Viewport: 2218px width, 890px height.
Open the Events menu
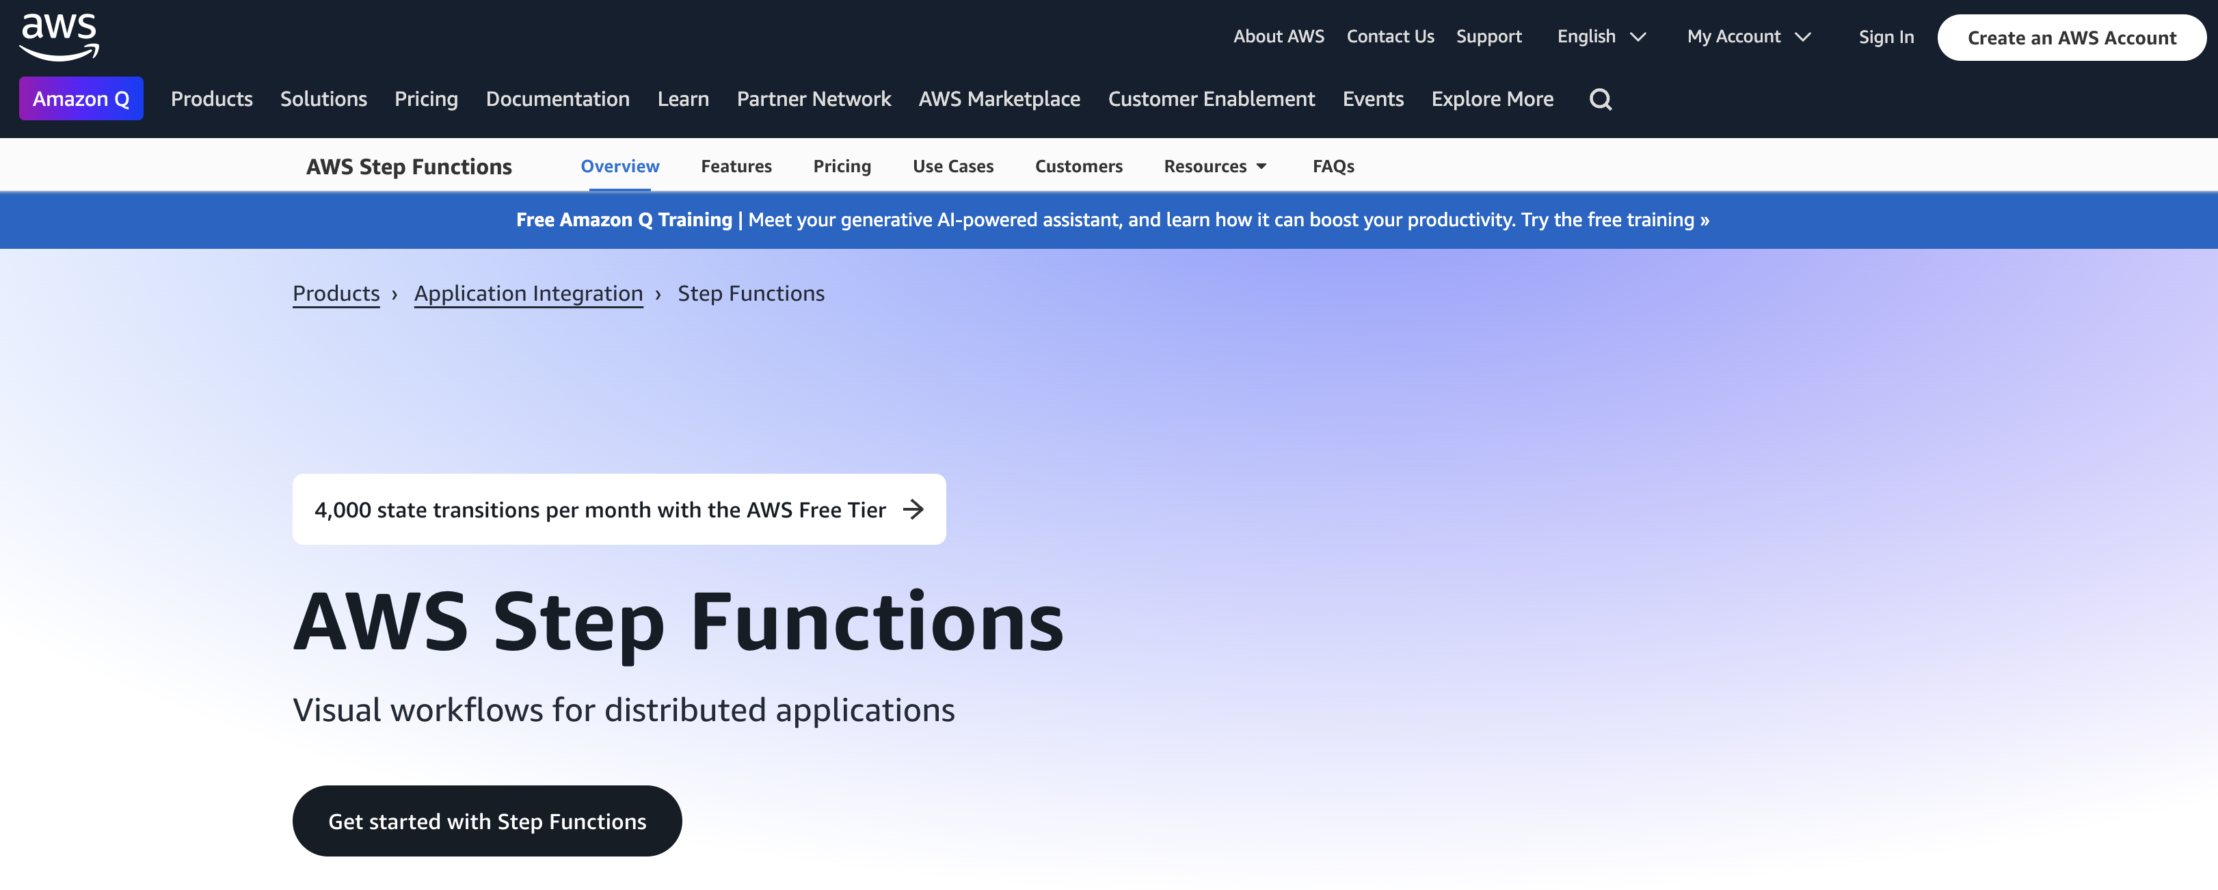(1374, 99)
